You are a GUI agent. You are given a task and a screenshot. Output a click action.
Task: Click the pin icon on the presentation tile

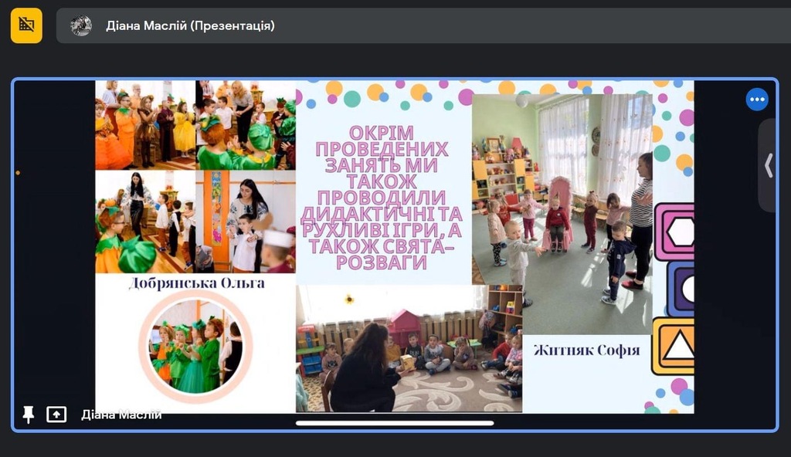29,415
